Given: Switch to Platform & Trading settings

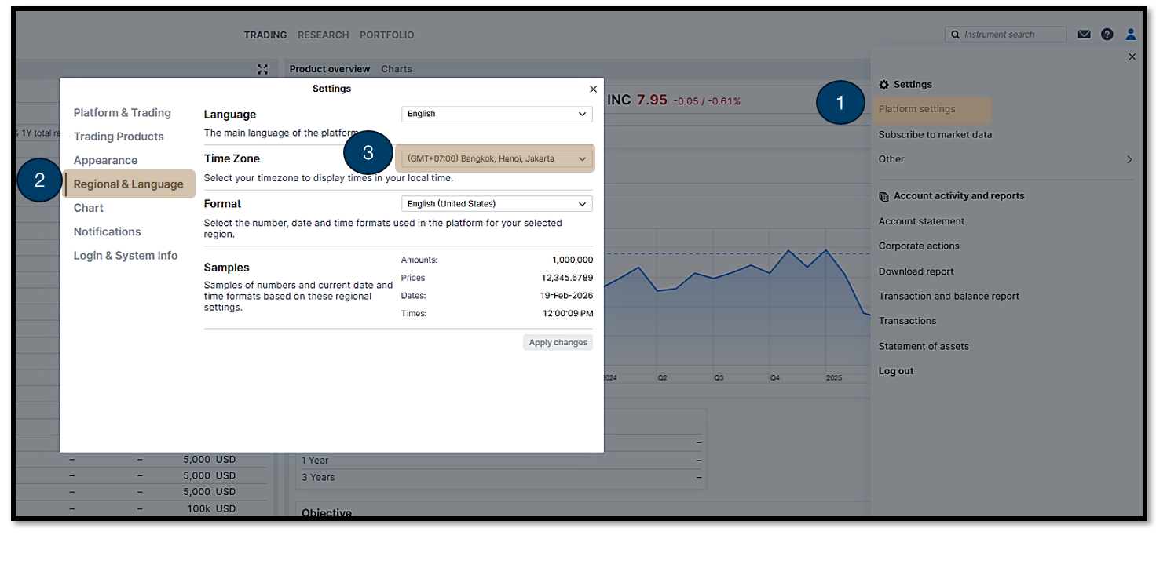Looking at the screenshot, I should (122, 113).
